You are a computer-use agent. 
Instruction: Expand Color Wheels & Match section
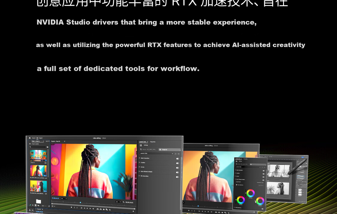pyautogui.click(x=140, y=171)
